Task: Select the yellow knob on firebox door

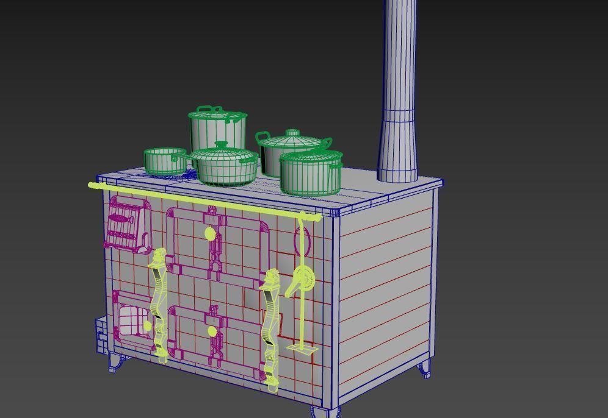Action: coord(147,326)
